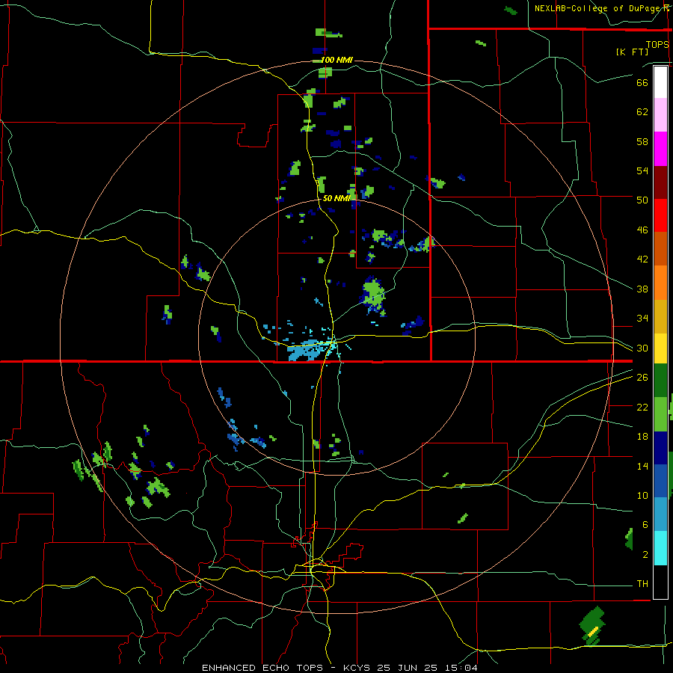Click the TOPS legend title
Screen dimensions: 673x673
pyautogui.click(x=657, y=44)
